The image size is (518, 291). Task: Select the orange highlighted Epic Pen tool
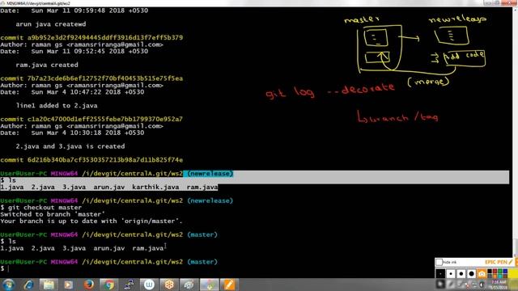point(482,273)
